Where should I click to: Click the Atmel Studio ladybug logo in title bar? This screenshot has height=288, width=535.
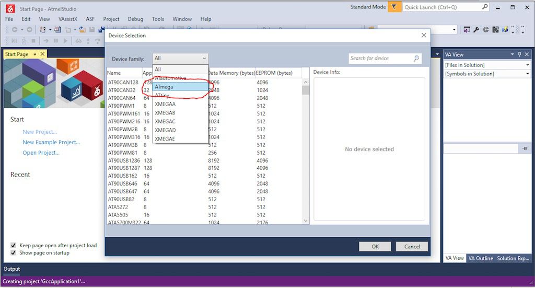pos(10,8)
